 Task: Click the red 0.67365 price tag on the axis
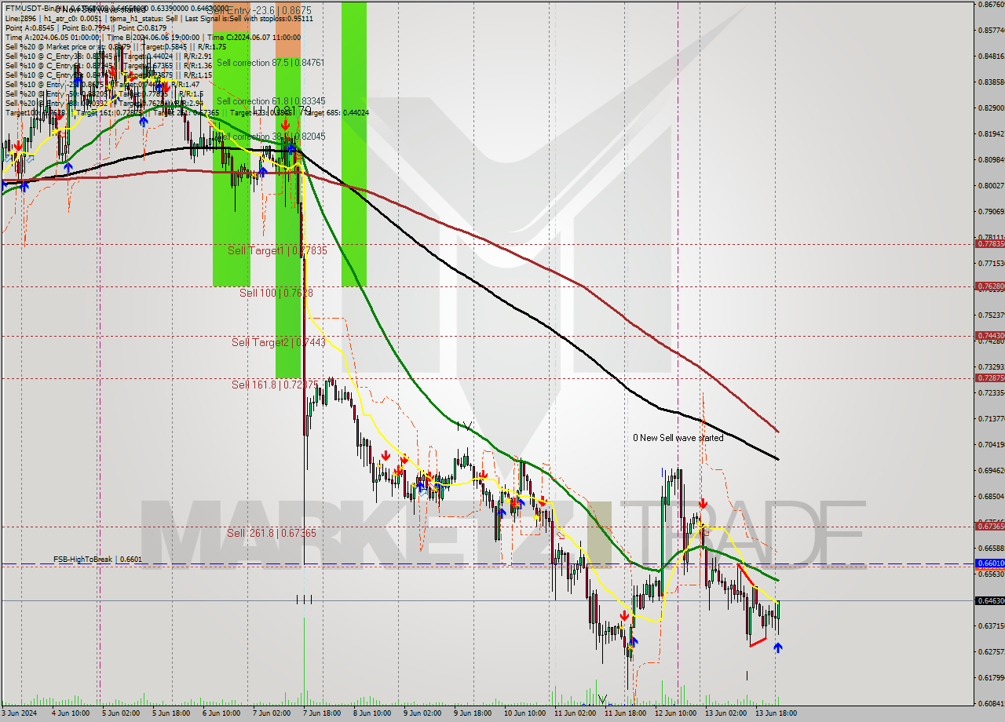tap(989, 527)
